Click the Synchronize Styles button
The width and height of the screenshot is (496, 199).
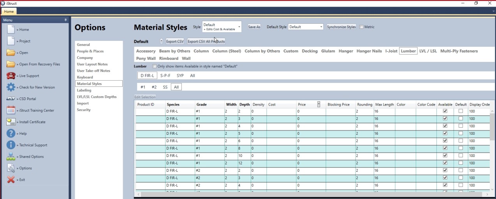341,27
